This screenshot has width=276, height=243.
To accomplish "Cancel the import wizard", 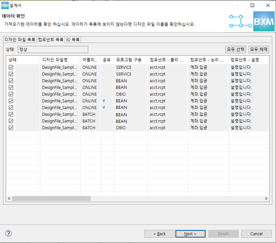I will tap(256, 234).
